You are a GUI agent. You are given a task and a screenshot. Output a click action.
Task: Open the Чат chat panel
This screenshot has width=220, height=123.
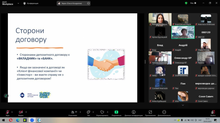pos(88,112)
